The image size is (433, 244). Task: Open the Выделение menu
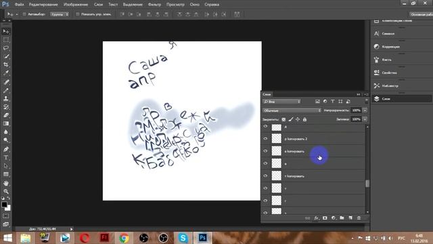(x=133, y=5)
